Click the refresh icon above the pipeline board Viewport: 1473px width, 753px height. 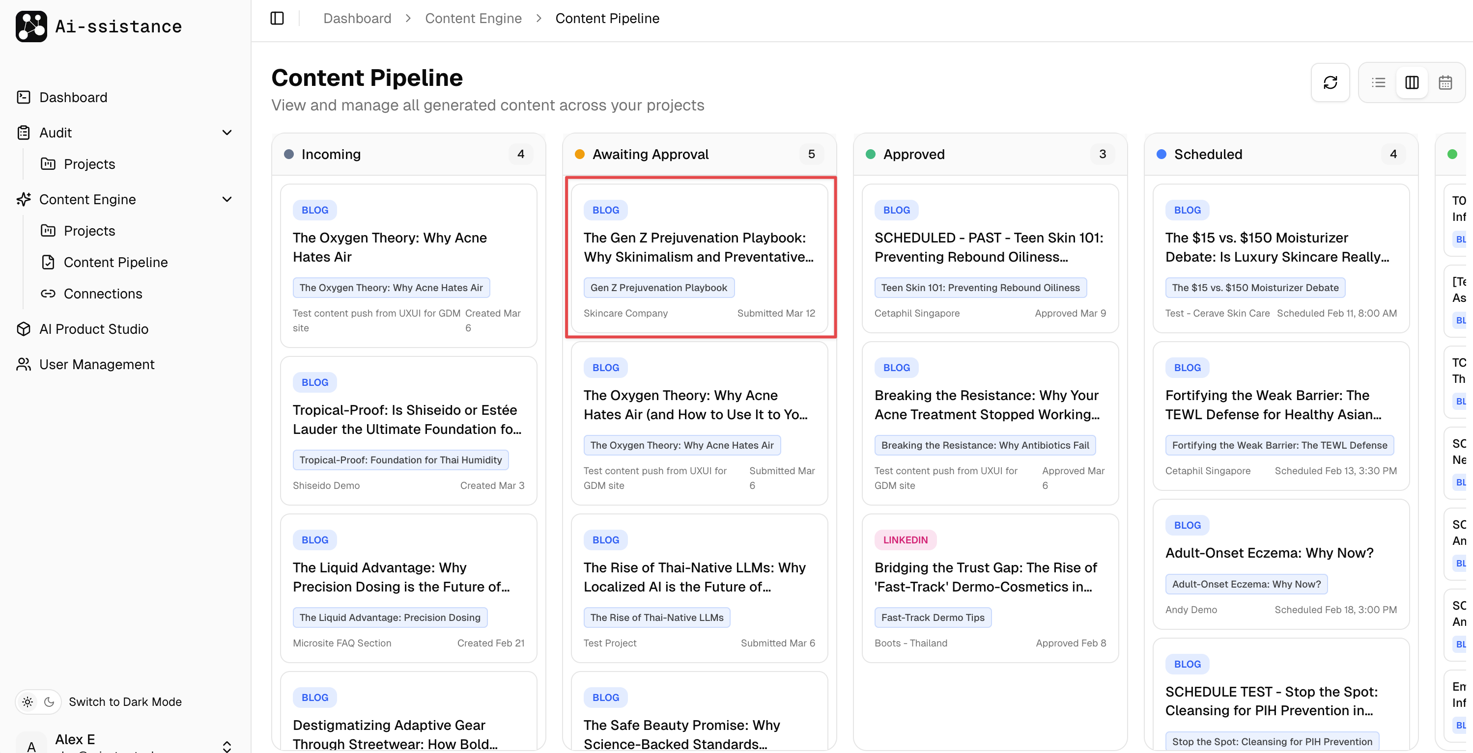pyautogui.click(x=1331, y=82)
